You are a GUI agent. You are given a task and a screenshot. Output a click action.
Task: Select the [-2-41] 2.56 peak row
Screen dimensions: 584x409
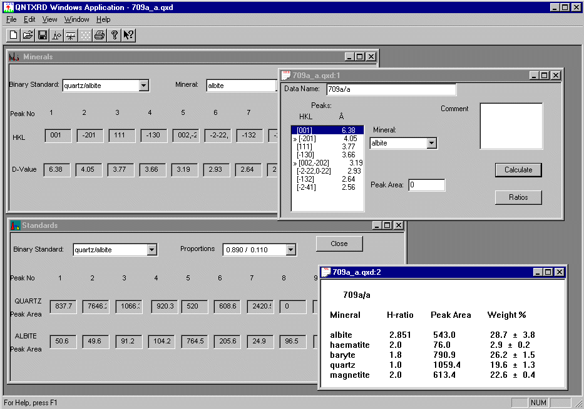point(327,187)
